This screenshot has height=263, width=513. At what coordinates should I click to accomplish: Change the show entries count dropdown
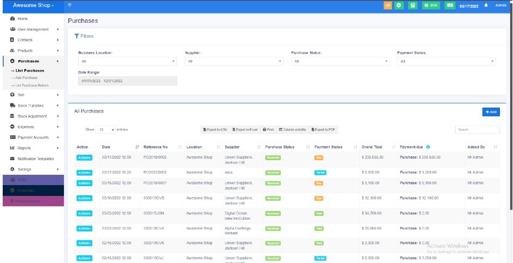tap(106, 130)
